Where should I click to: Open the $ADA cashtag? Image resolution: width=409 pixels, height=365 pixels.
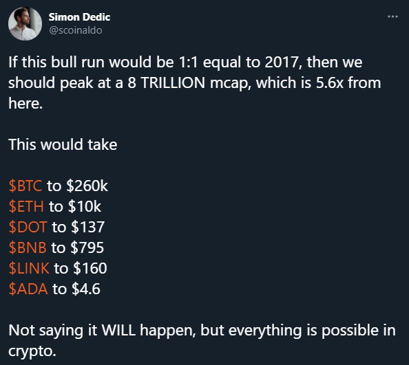pos(28,289)
